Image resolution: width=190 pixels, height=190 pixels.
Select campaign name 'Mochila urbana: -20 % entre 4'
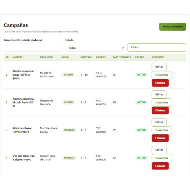pos(22,130)
